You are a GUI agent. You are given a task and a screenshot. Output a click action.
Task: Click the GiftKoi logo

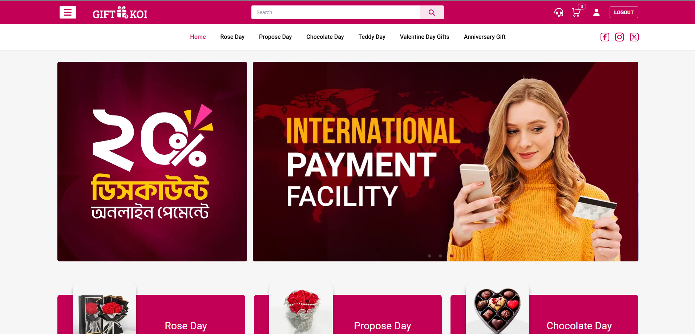pos(120,13)
